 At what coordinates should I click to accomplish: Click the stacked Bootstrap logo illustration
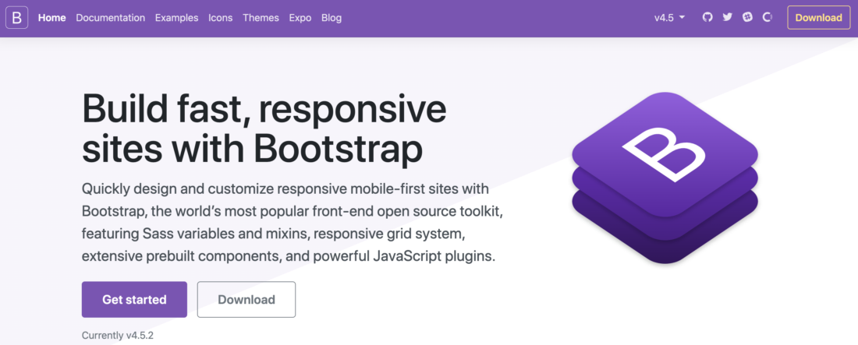click(x=665, y=178)
